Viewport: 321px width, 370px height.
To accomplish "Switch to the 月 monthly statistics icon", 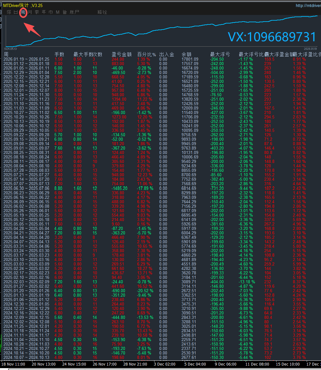I will (30, 12).
